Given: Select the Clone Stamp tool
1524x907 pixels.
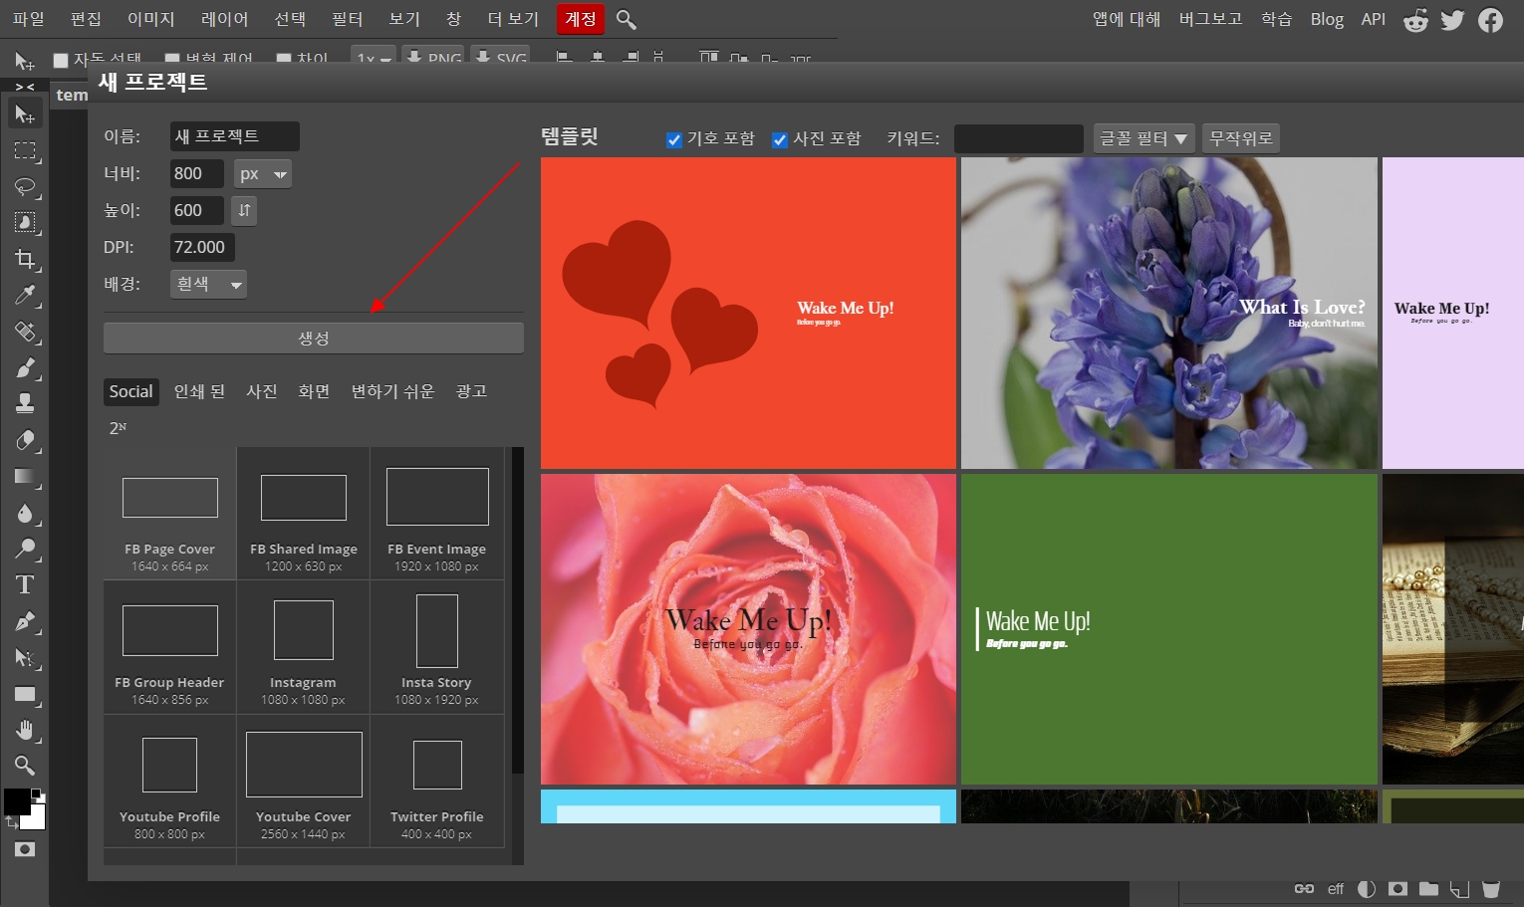Looking at the screenshot, I should 25,403.
